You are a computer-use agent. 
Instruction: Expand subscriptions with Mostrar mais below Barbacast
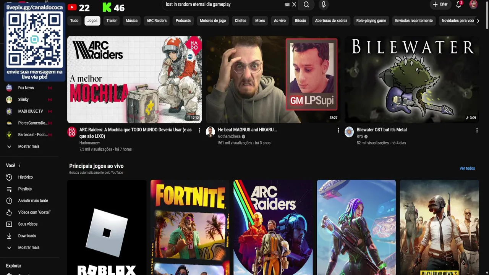(x=29, y=147)
